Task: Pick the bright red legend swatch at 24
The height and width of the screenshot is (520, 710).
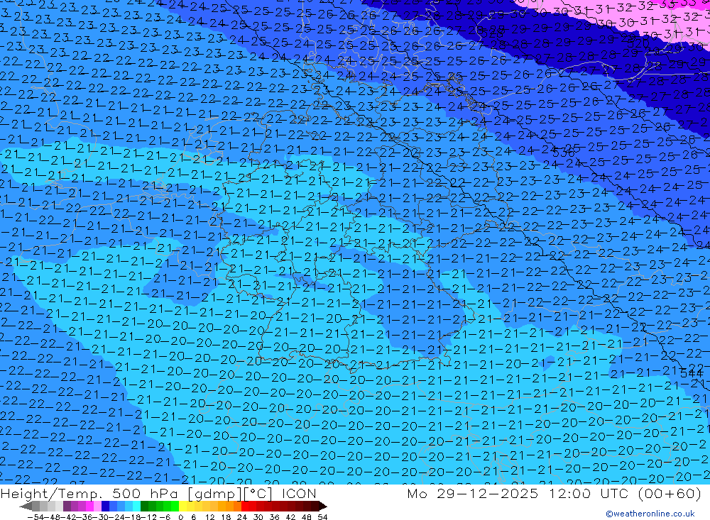Action: pyautogui.click(x=245, y=506)
